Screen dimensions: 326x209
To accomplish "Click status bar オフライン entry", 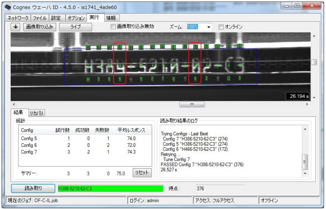I will [289, 201].
